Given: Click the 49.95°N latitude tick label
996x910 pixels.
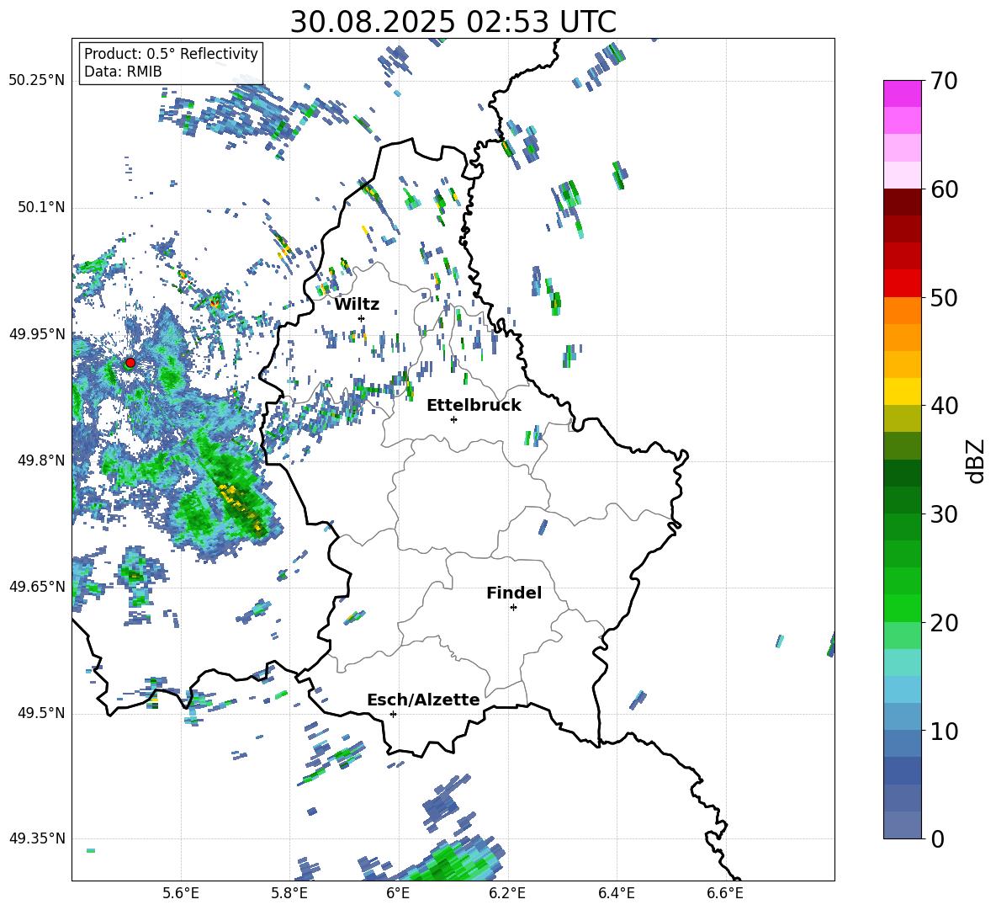Looking at the screenshot, I should (37, 334).
